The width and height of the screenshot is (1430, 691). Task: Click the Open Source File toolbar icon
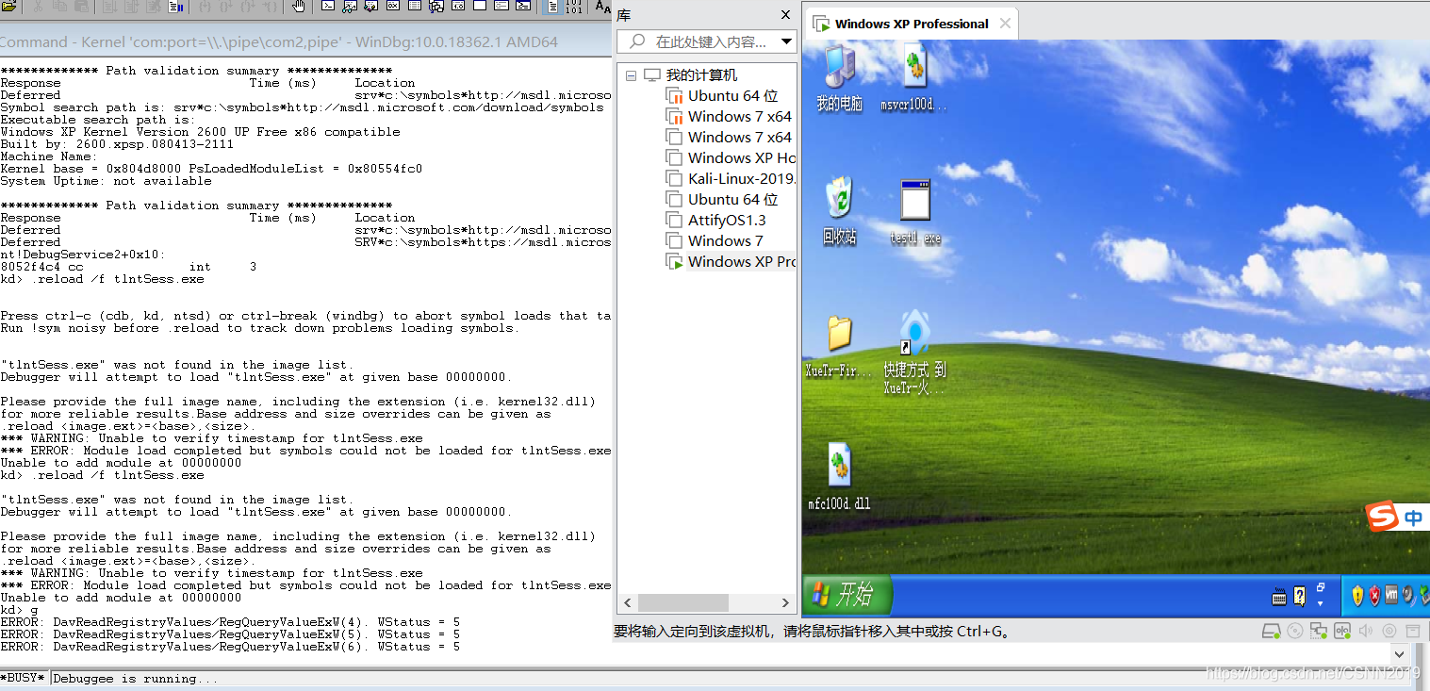8,7
